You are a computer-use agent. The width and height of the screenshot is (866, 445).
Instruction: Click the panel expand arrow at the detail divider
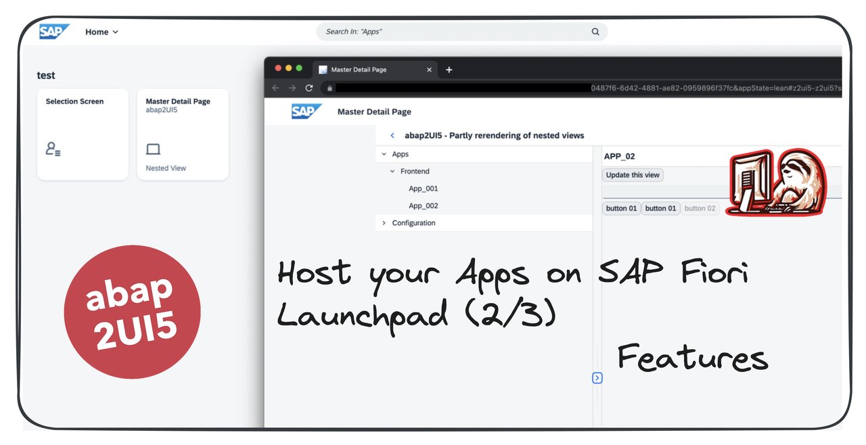[597, 378]
